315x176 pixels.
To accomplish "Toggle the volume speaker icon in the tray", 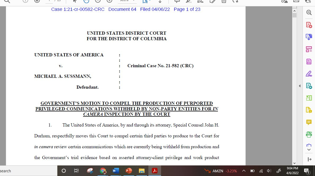I will [x=269, y=171].
